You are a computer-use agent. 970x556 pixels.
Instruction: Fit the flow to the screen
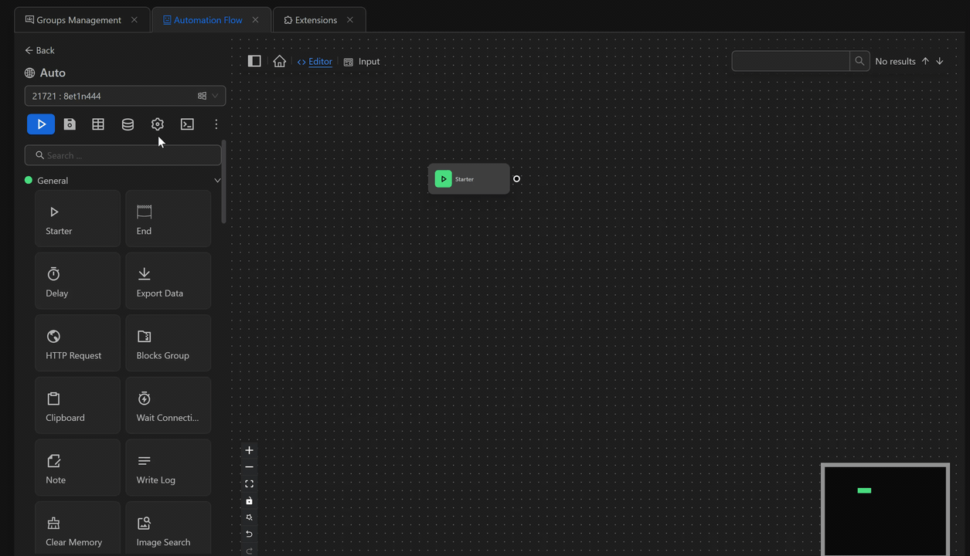tap(249, 483)
